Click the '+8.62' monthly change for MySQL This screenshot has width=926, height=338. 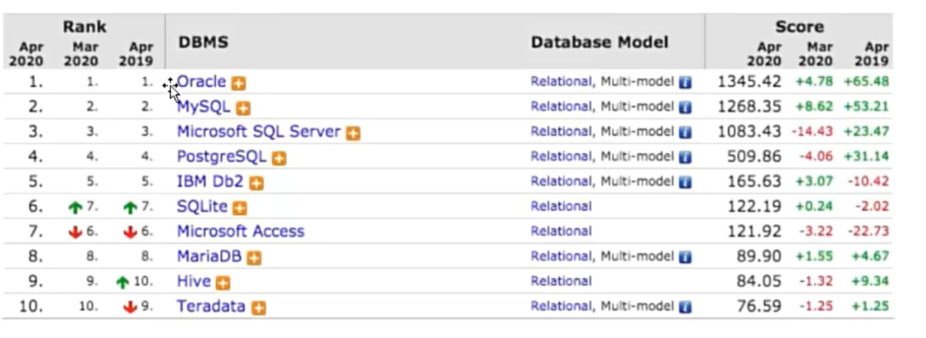pos(815,107)
